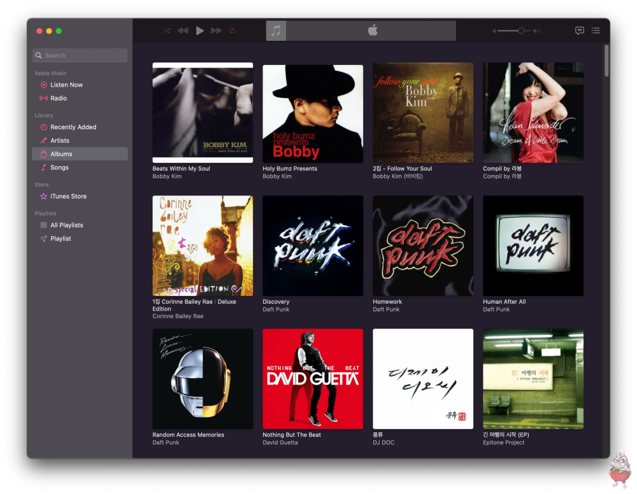Image resolution: width=637 pixels, height=494 pixels.
Task: Click '1집 Corinne Bailey Rae : Deluxe Edition' title
Action: coord(194,306)
